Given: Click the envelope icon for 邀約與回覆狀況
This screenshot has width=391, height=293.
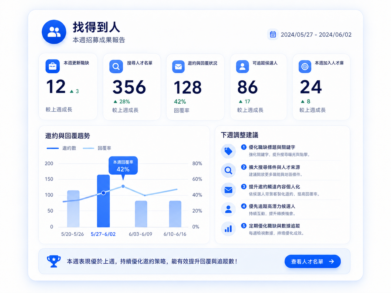Looking at the screenshot, I should click(178, 67).
